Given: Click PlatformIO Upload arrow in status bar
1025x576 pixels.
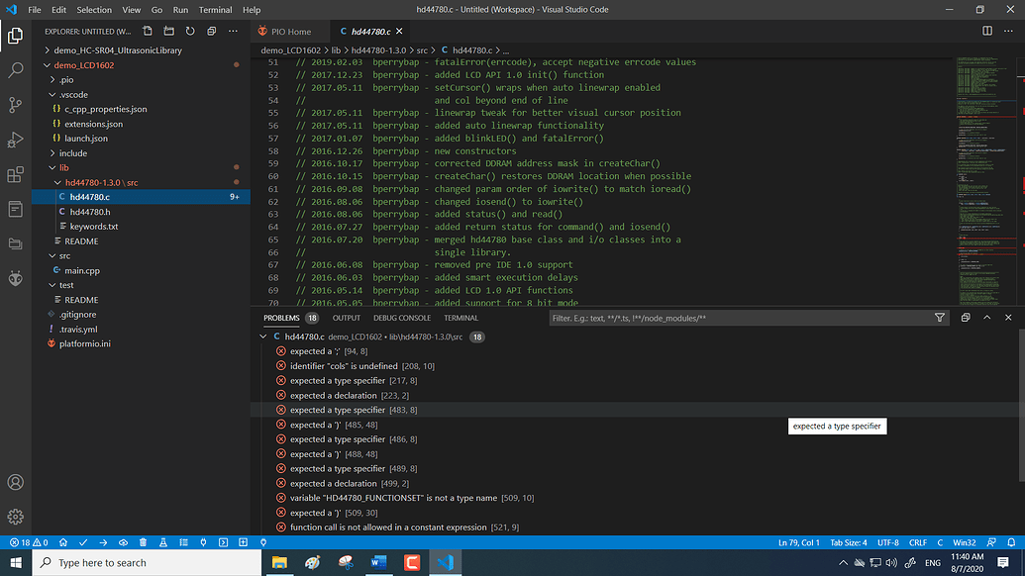Looking at the screenshot, I should click(x=103, y=542).
